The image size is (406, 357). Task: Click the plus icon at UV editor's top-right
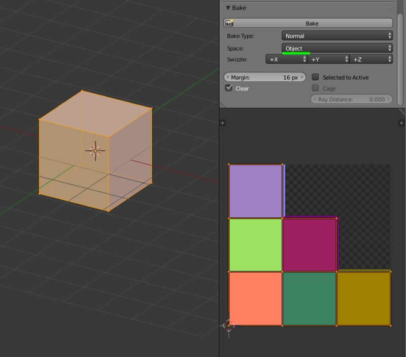[x=401, y=123]
